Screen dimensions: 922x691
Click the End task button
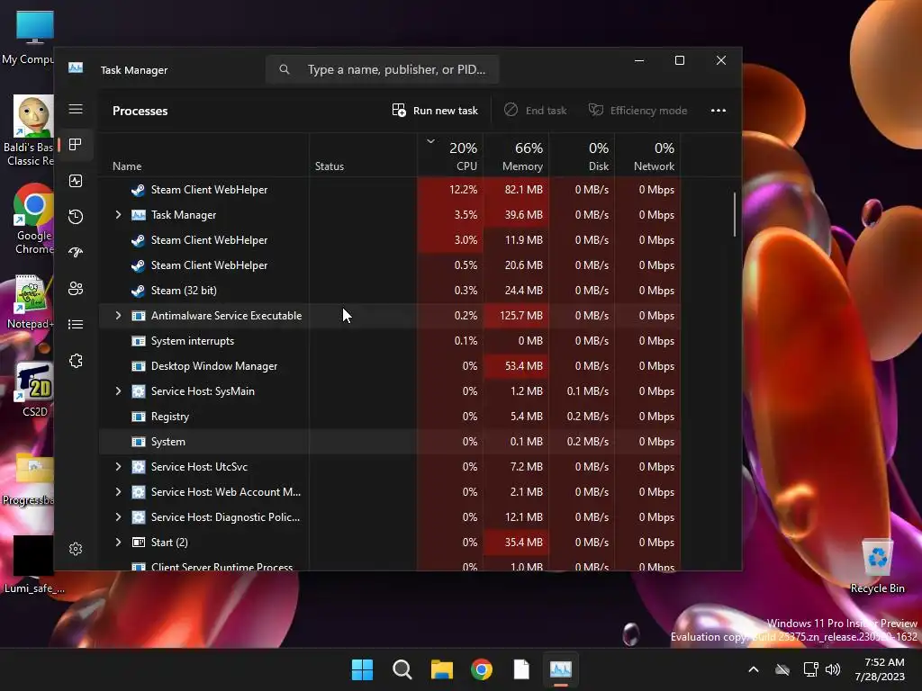pos(536,111)
